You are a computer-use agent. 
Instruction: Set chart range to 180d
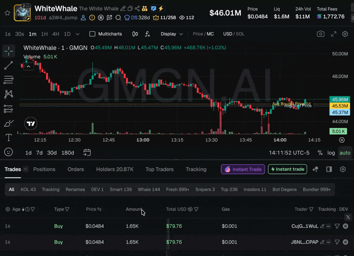[68, 153]
